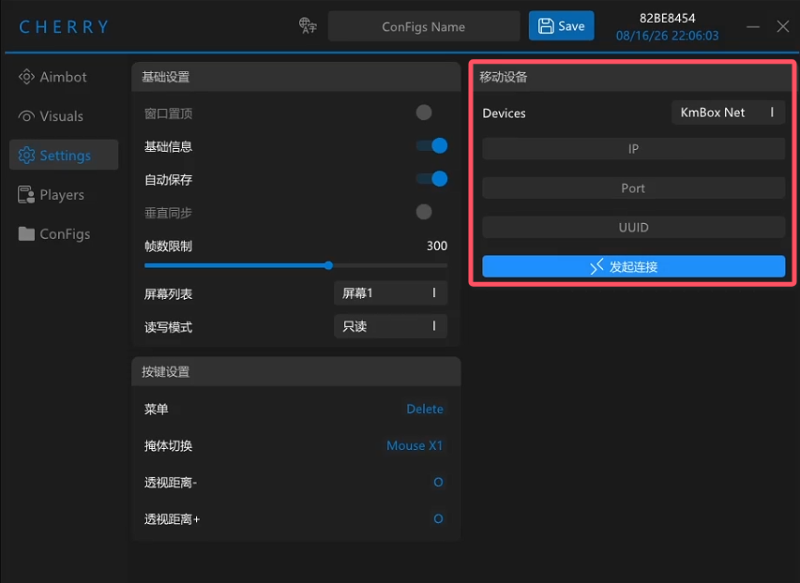Click the Visuals eye icon
Screen dimensions: 800x583
(26, 116)
